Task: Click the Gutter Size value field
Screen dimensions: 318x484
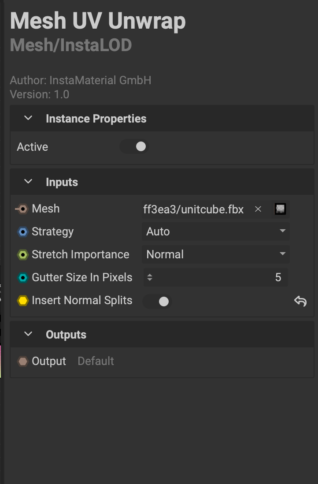Action: [x=220, y=277]
